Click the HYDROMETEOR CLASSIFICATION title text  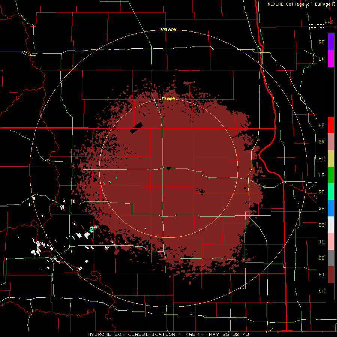pos(131,334)
